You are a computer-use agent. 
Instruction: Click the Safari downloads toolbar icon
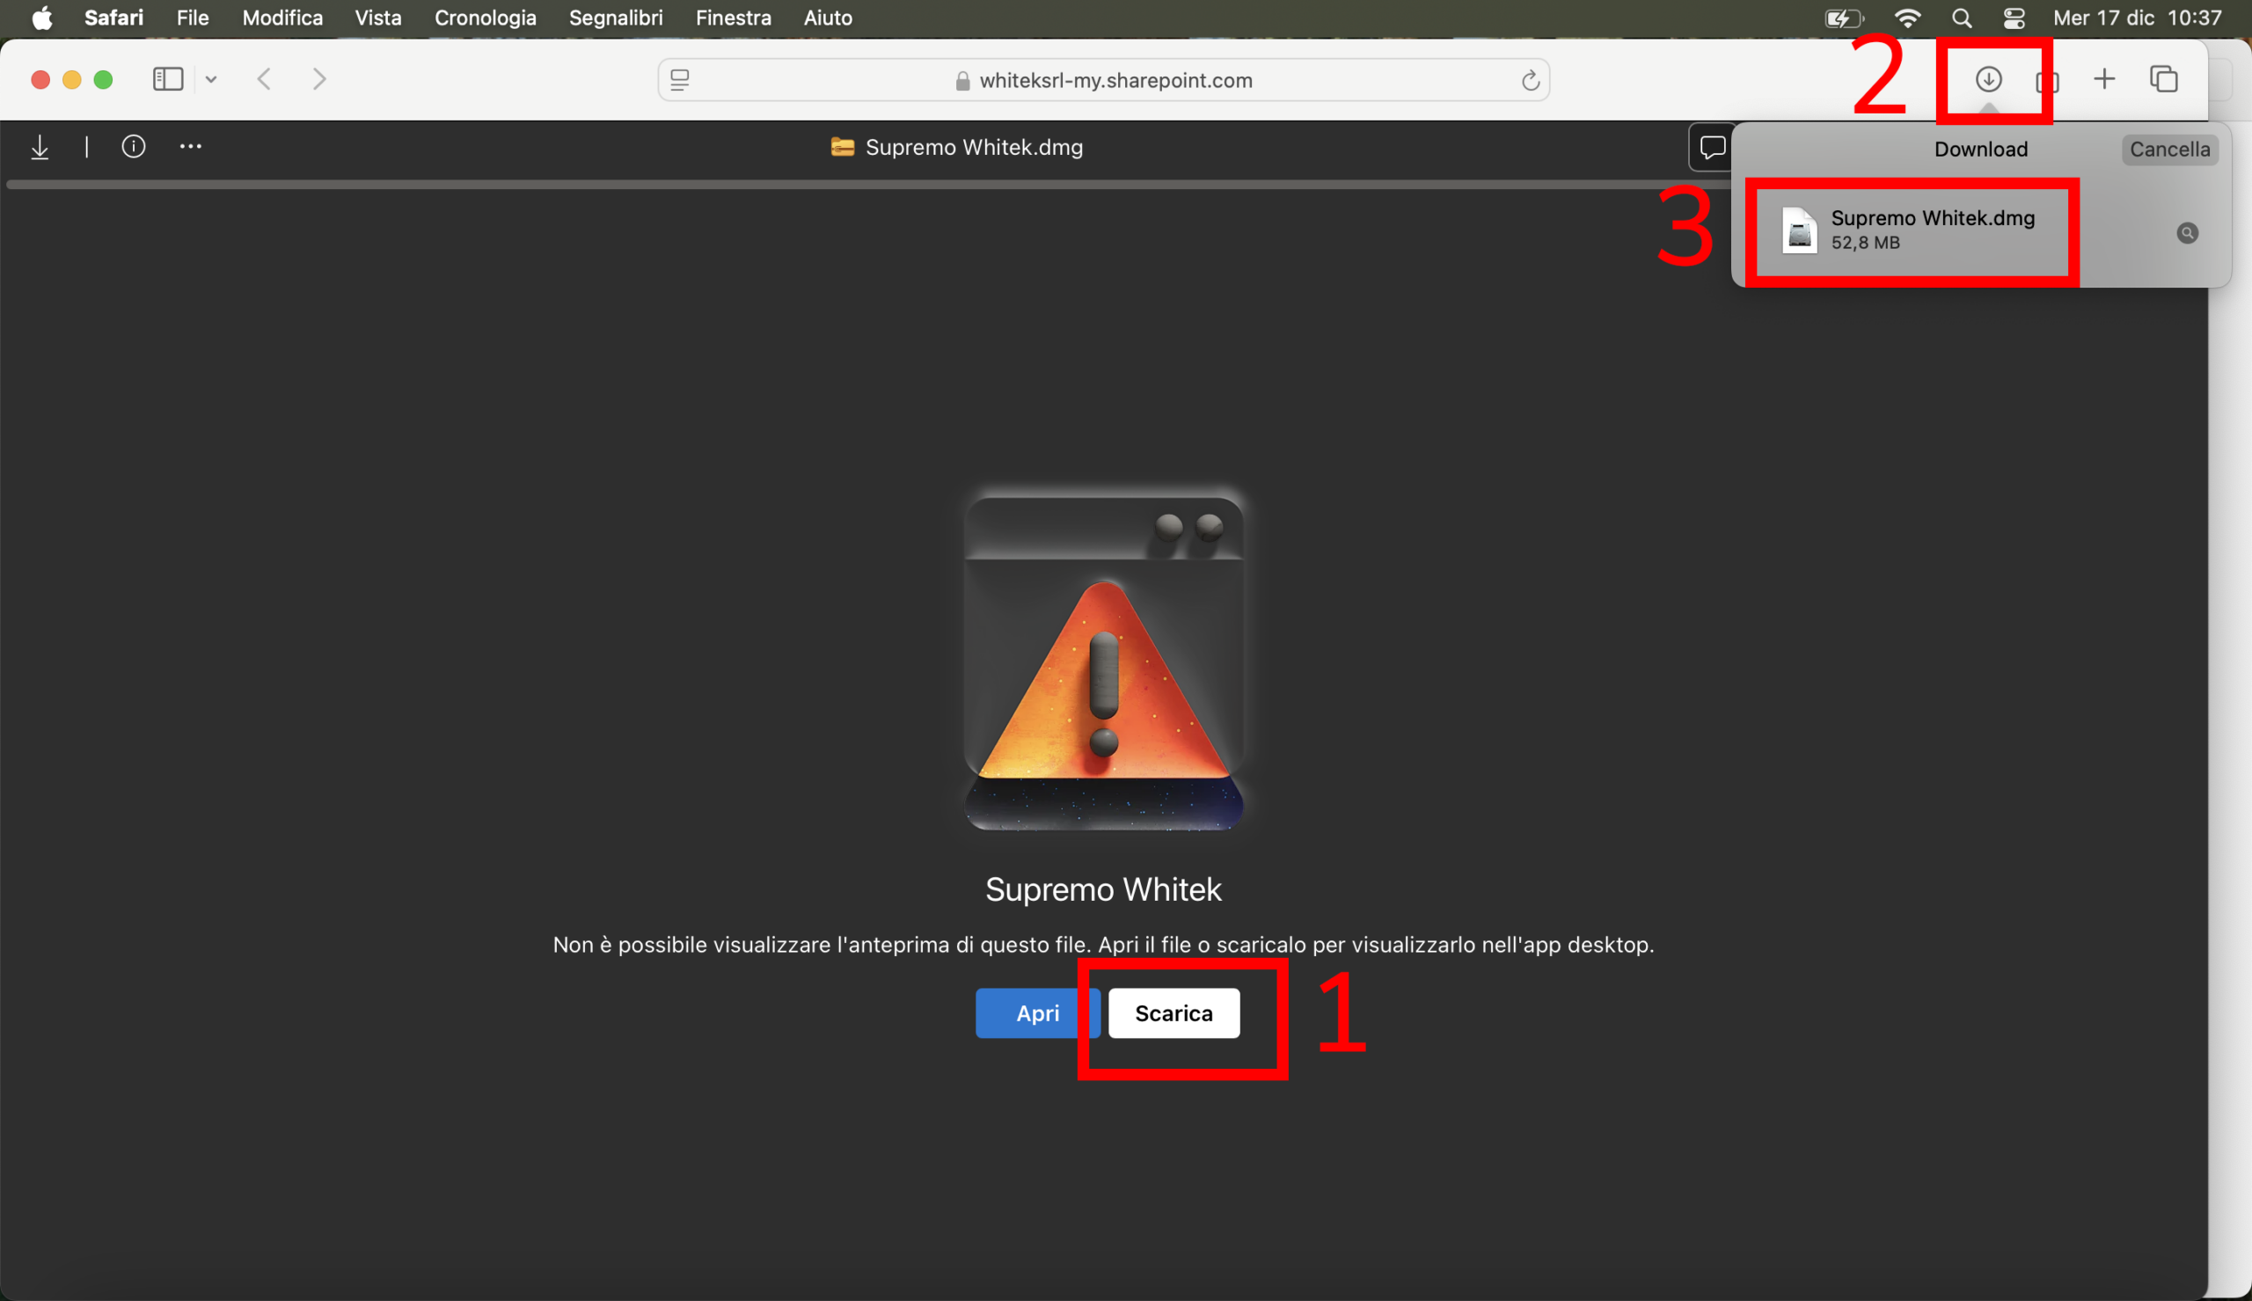1987,79
